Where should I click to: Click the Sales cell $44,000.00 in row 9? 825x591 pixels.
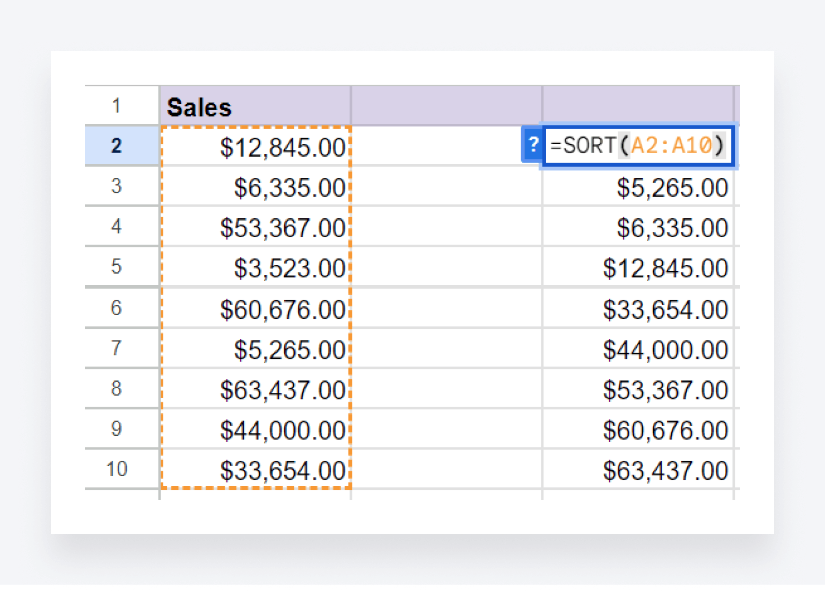click(255, 428)
